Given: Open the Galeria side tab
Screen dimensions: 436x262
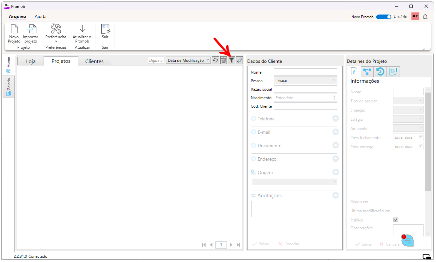Looking at the screenshot, I should tap(9, 87).
